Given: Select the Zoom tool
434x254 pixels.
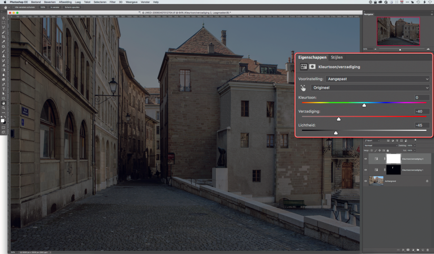Looking at the screenshot, I should pos(3,107).
